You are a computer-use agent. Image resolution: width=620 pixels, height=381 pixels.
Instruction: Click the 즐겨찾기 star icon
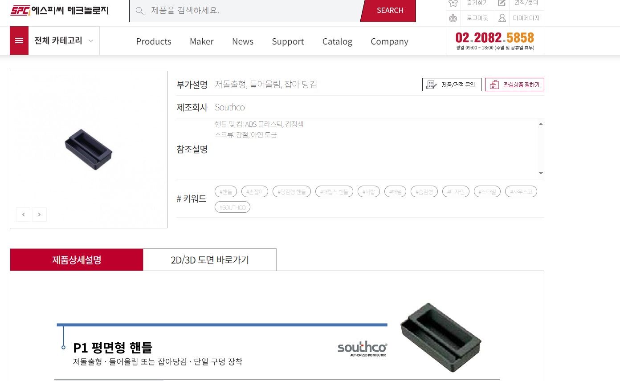(453, 3)
